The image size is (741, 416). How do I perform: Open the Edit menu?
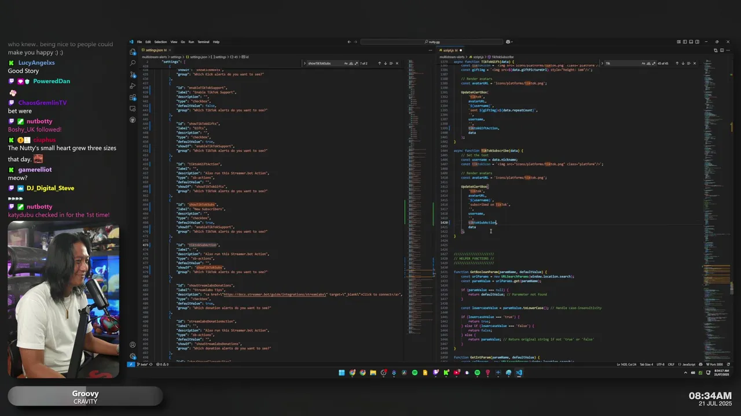click(x=148, y=42)
